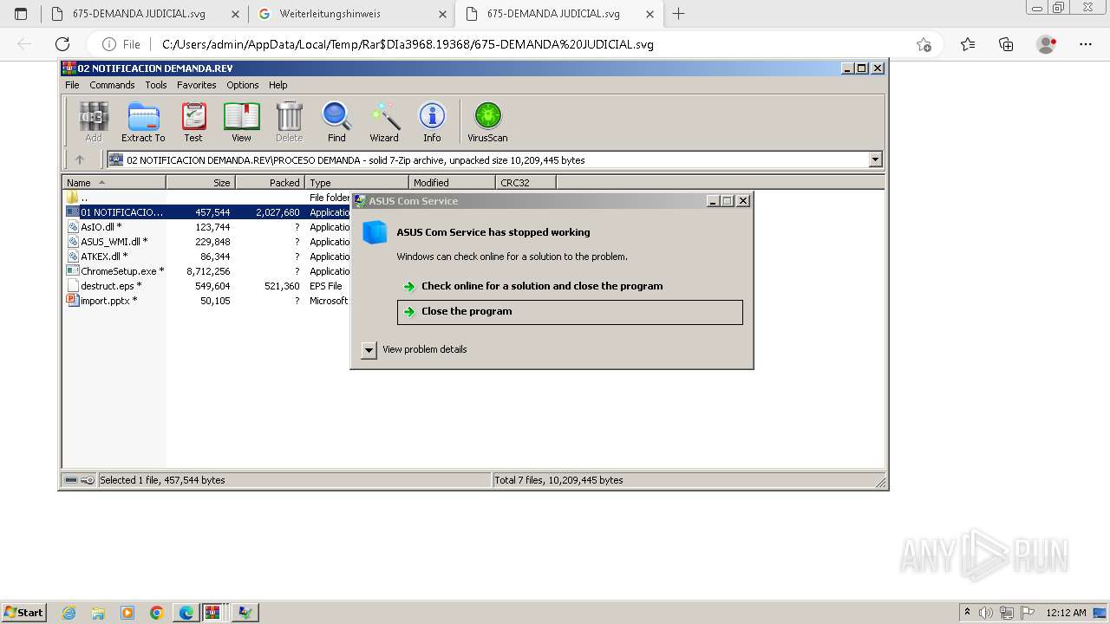Click the Info toolbar icon
This screenshot has height=624, width=1110.
pos(432,121)
